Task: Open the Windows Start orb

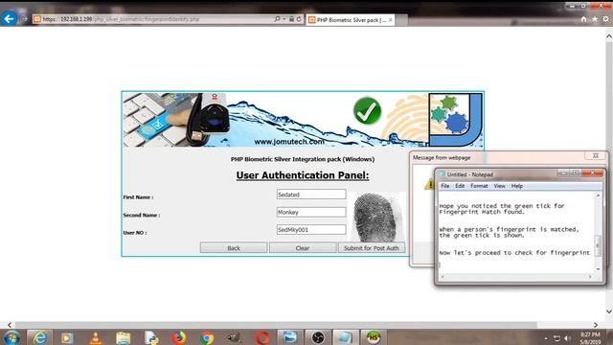Action: click(x=11, y=337)
